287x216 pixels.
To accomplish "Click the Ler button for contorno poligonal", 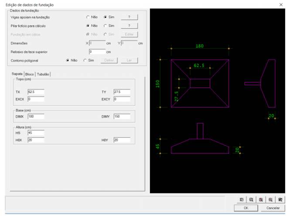I will pyautogui.click(x=129, y=60).
